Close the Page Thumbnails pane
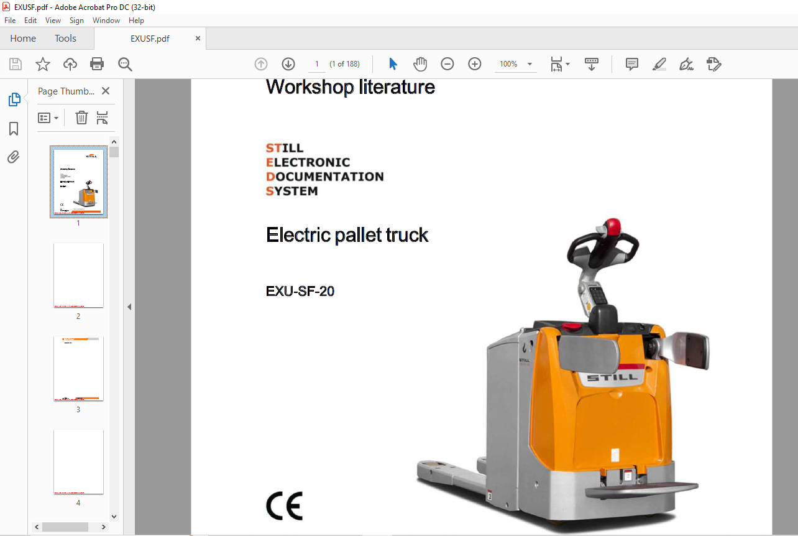This screenshot has height=536, width=798. (106, 91)
